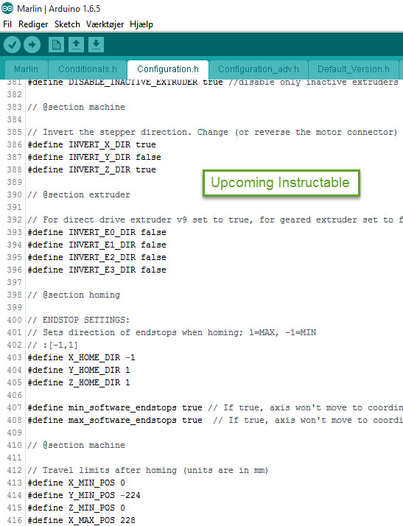The image size is (403, 526).
Task: Click the ':[-1,1]' comment line
Action: point(53,345)
